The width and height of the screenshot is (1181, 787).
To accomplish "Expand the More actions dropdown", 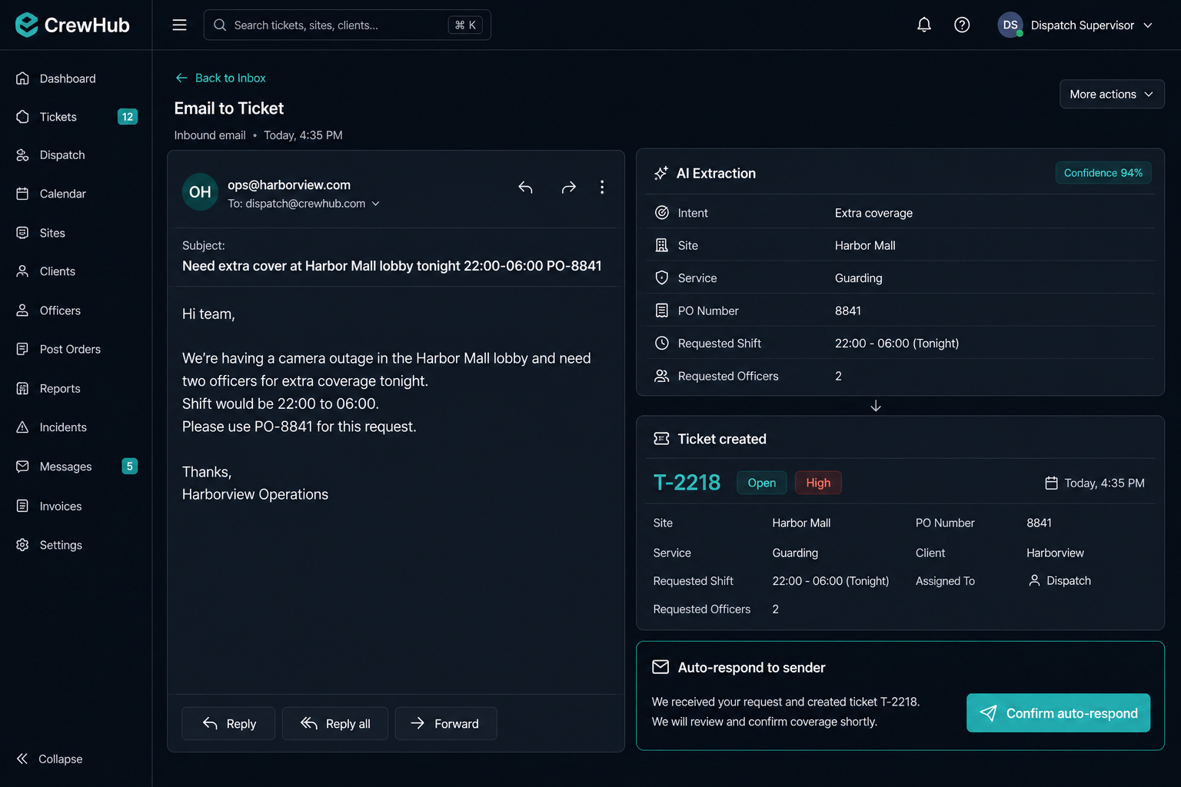I will 1112,94.
